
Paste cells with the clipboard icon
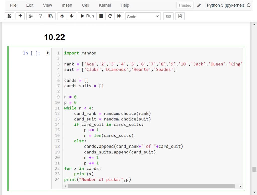coord(51,16)
